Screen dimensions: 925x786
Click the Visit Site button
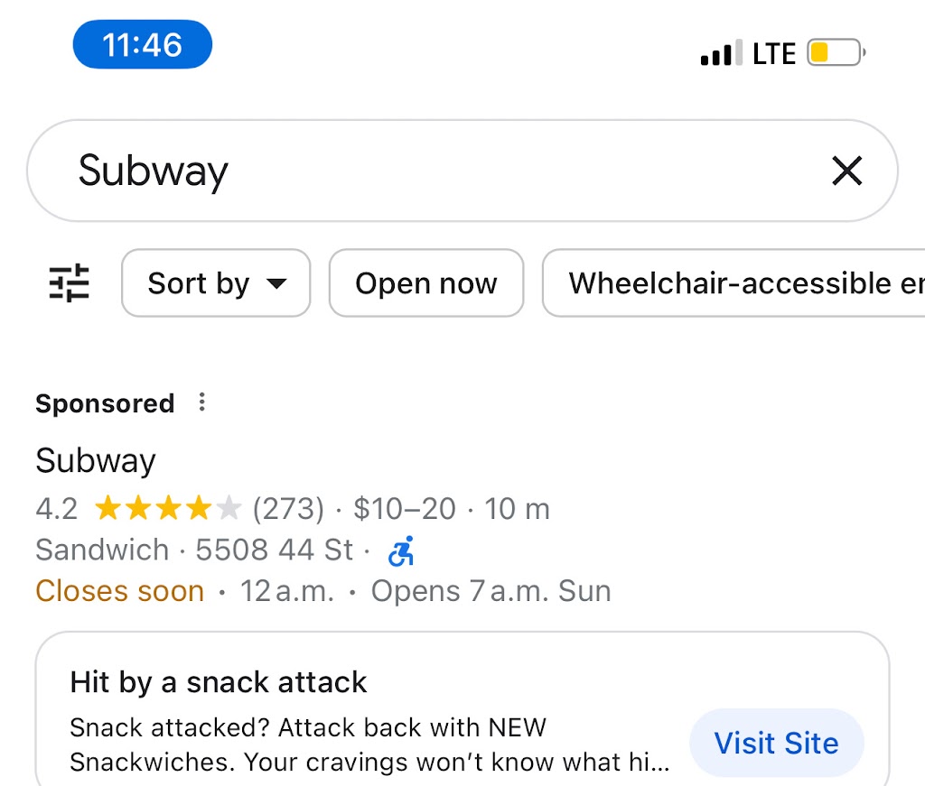(x=776, y=743)
